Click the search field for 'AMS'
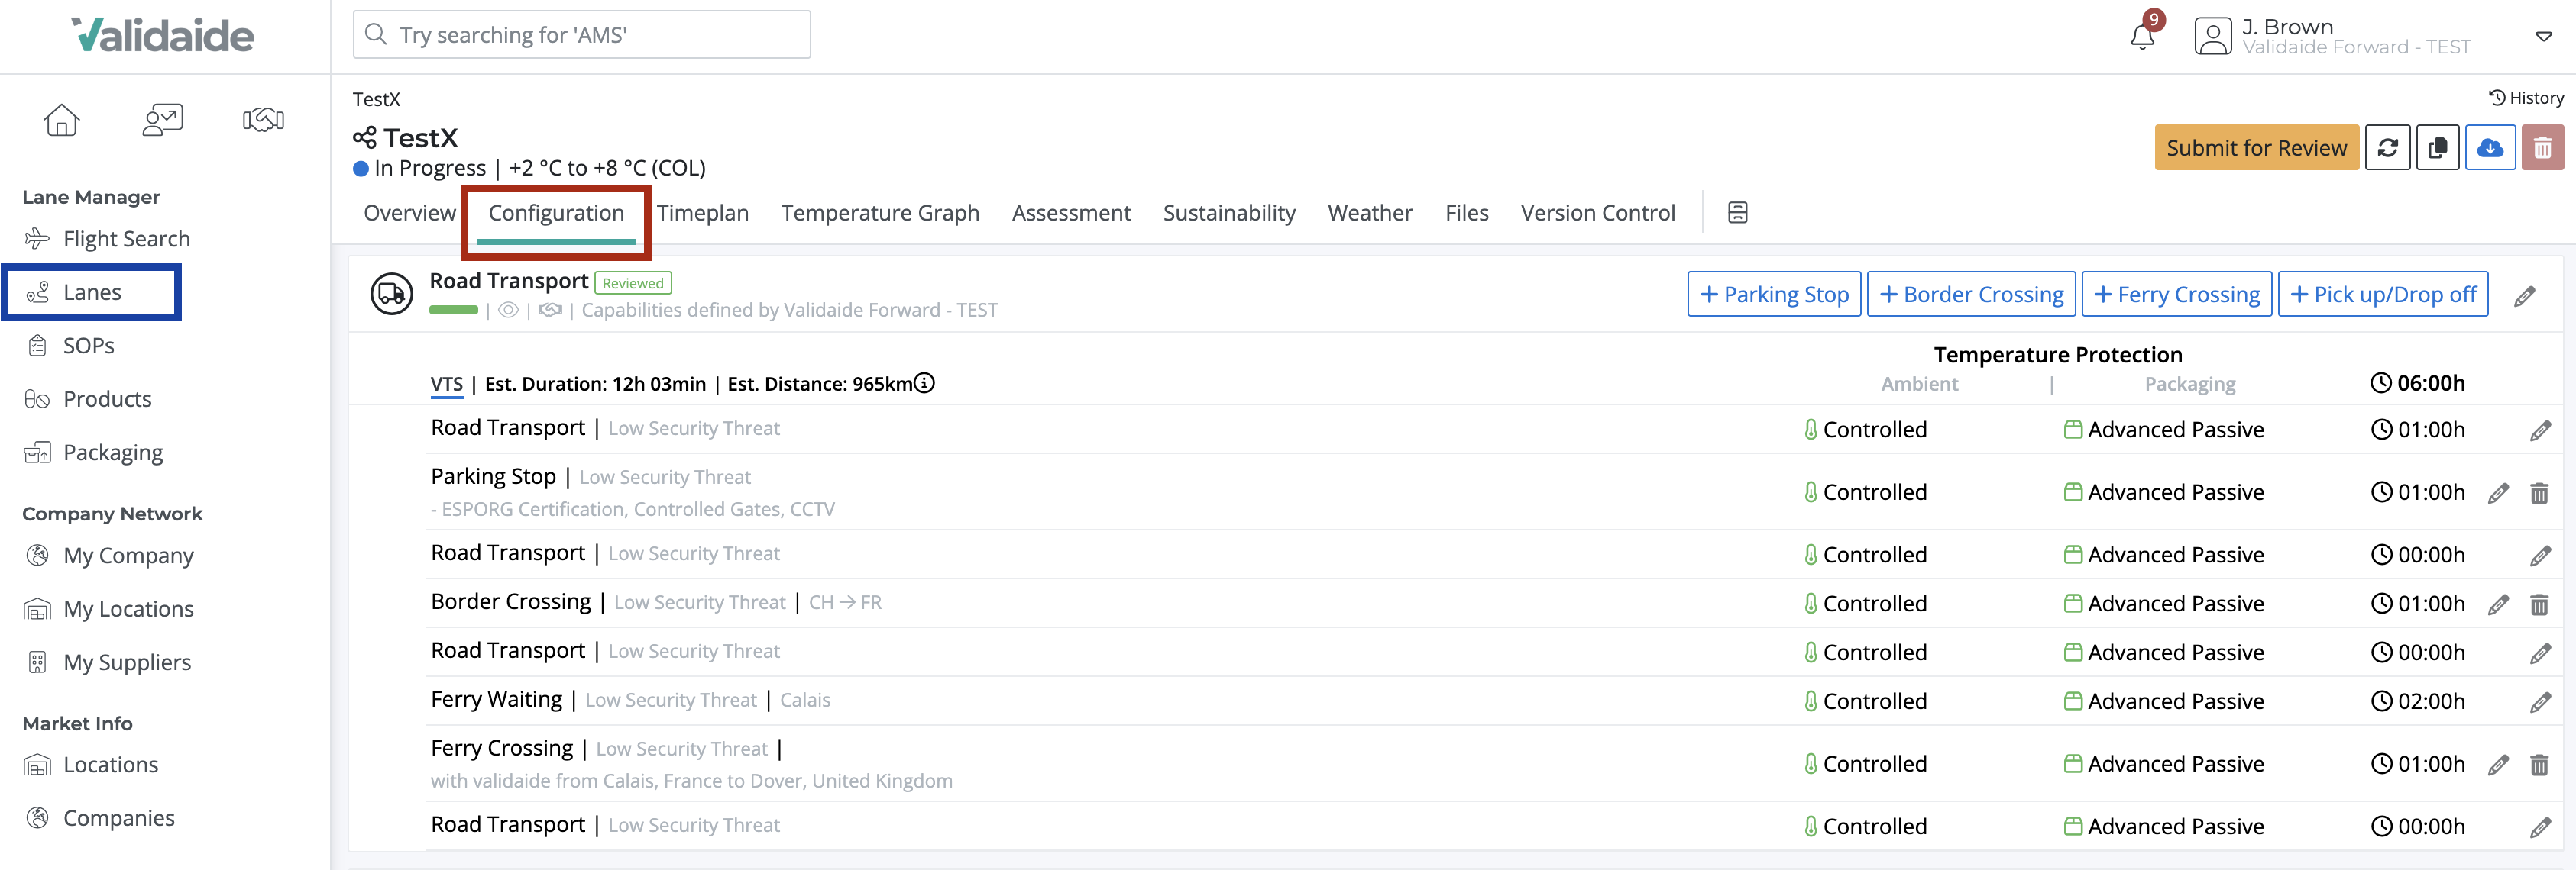This screenshot has width=2576, height=870. coord(580,34)
